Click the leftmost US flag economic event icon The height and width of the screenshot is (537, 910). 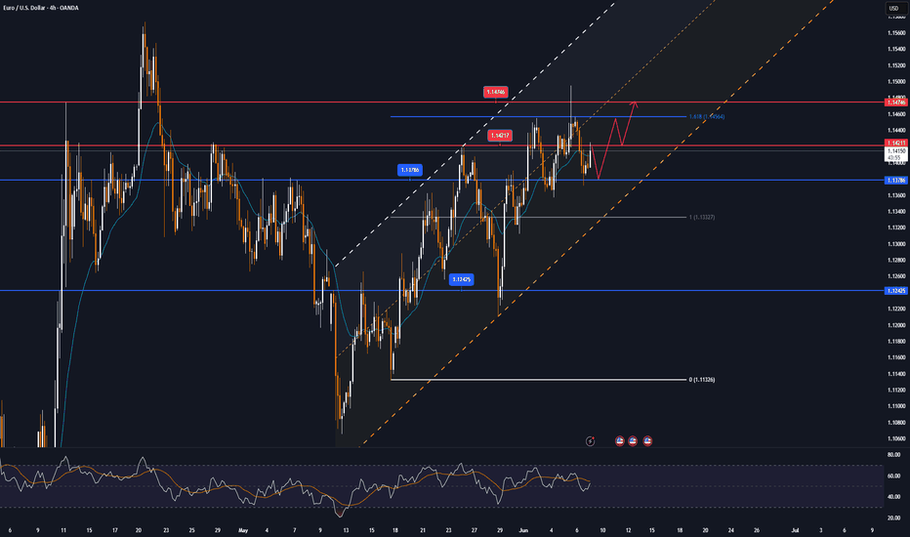tap(619, 441)
